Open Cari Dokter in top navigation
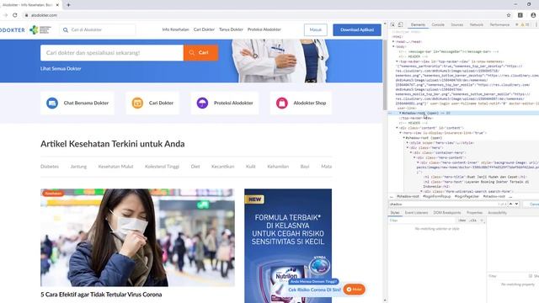The image size is (539, 303). pos(204,29)
